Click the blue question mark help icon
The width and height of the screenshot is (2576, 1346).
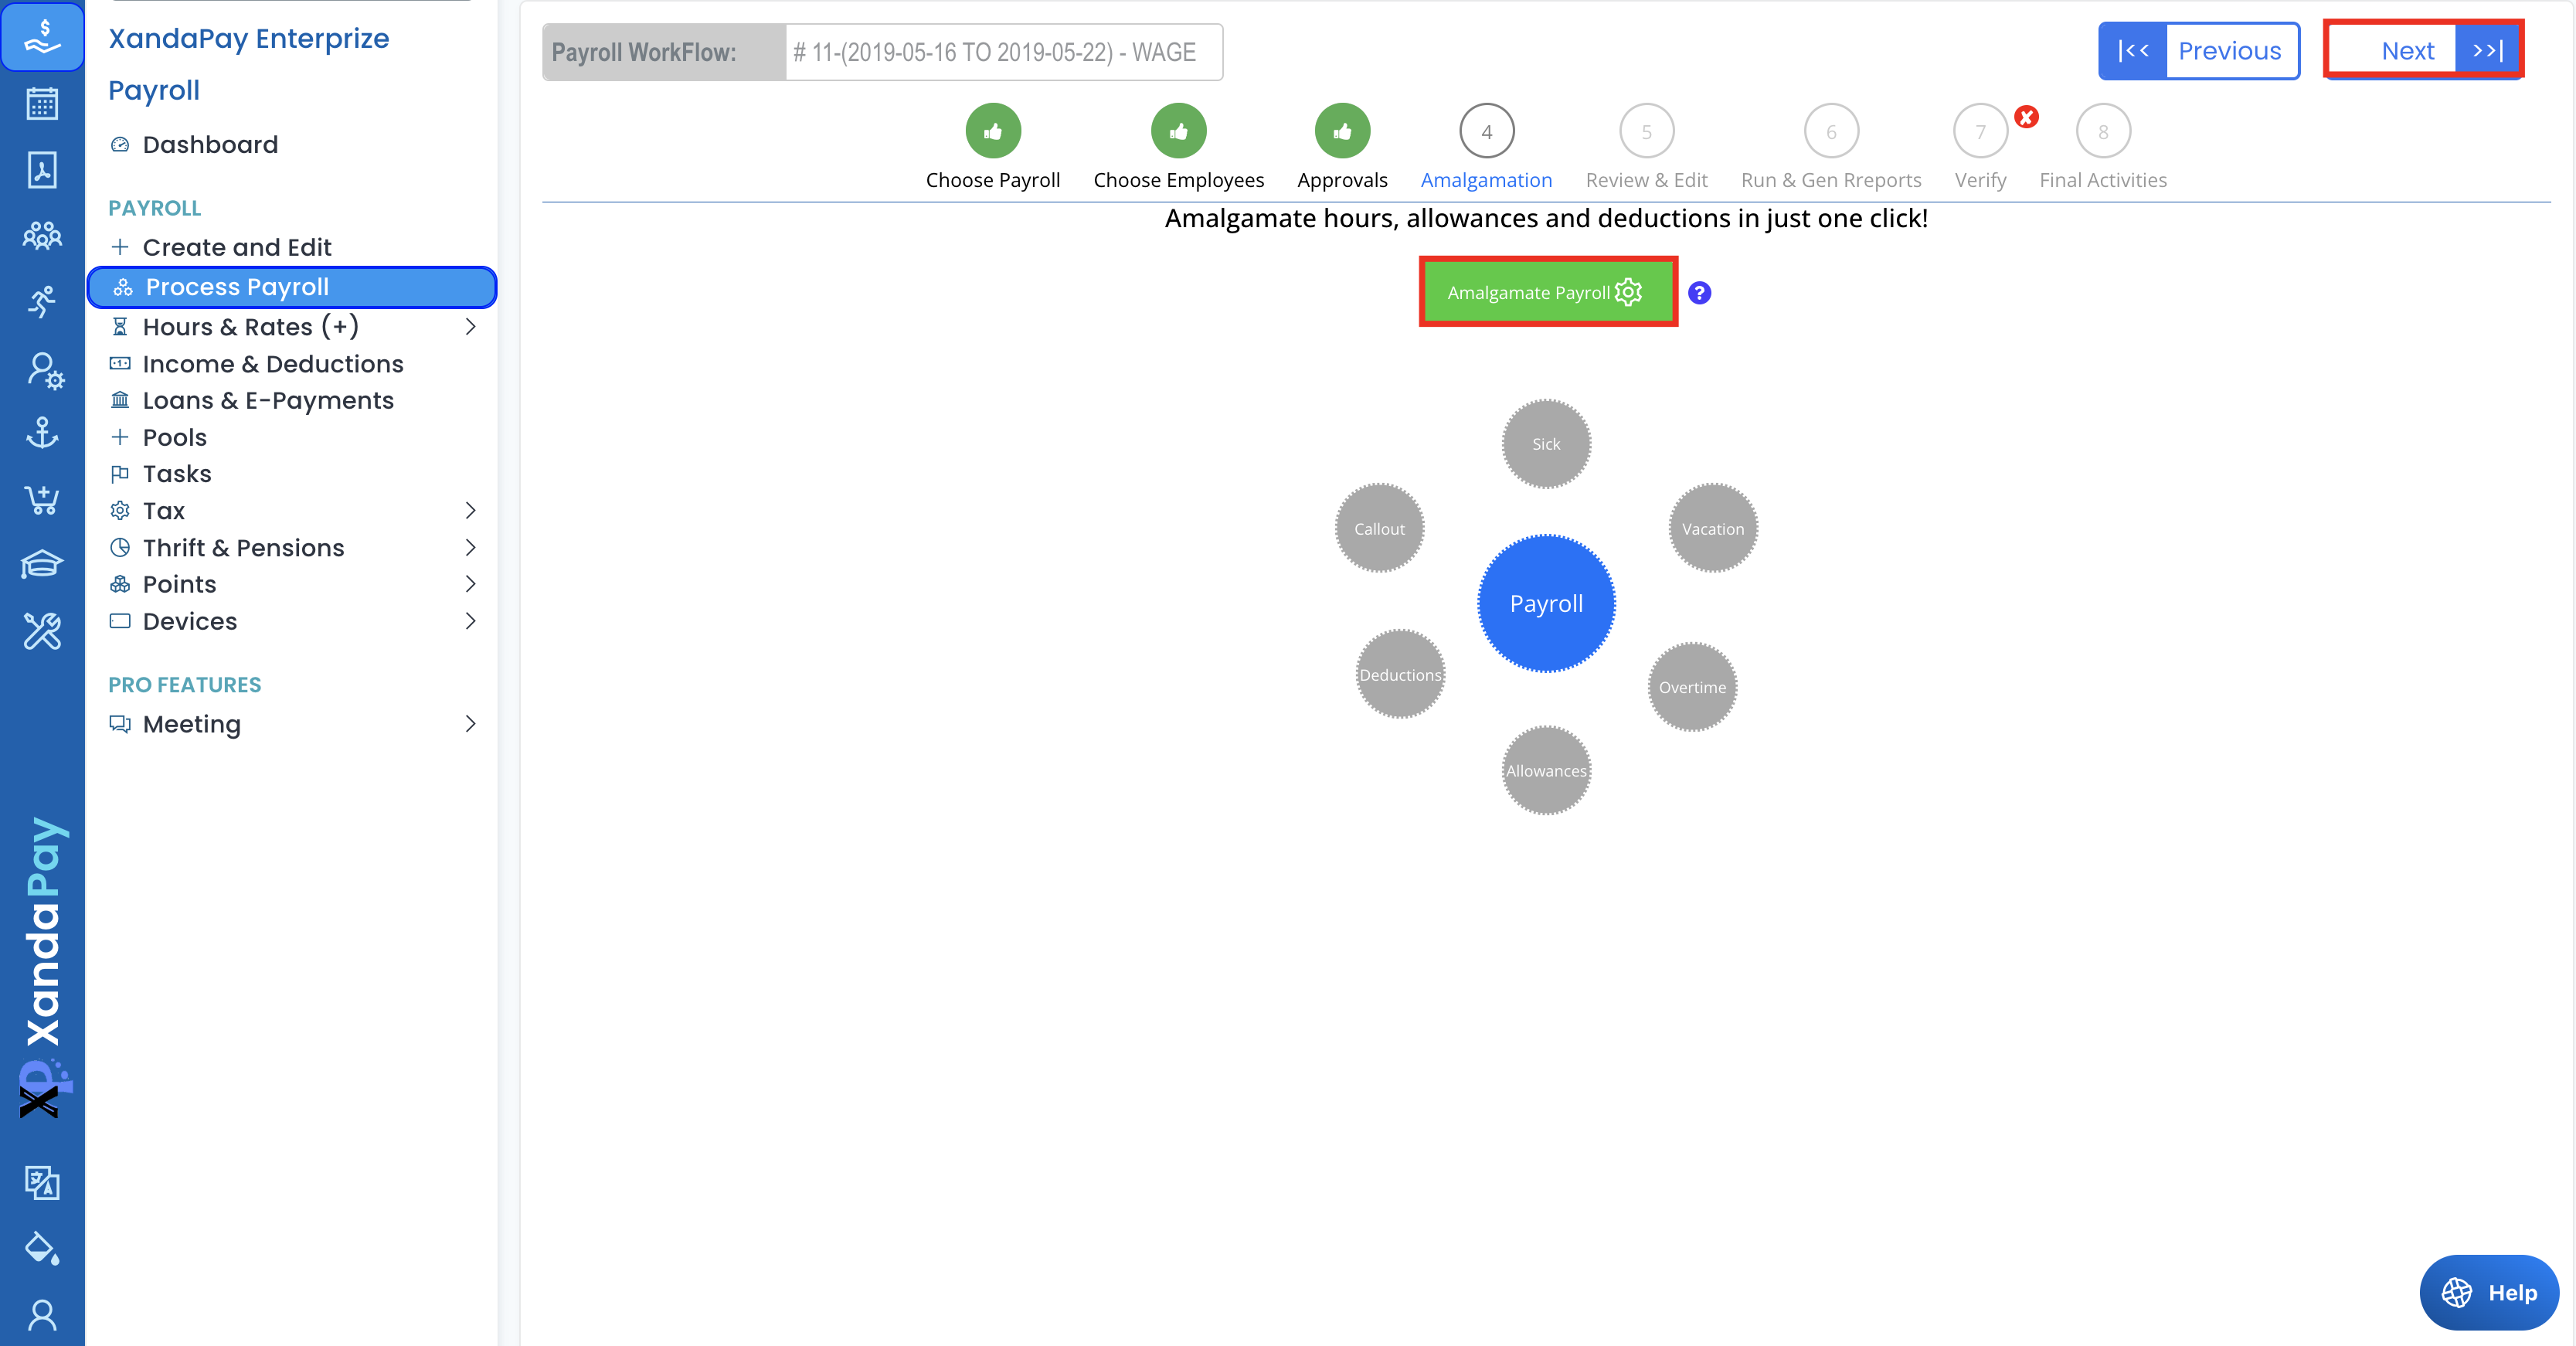point(1699,293)
